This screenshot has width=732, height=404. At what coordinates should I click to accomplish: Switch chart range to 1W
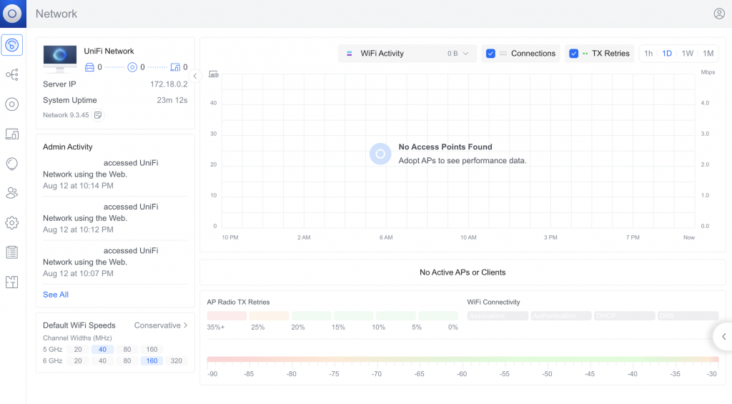tap(687, 54)
